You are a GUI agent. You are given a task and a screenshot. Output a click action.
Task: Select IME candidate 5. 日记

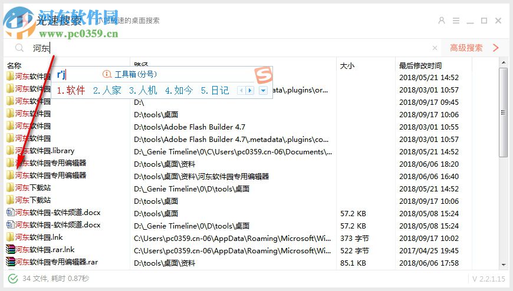coord(215,90)
